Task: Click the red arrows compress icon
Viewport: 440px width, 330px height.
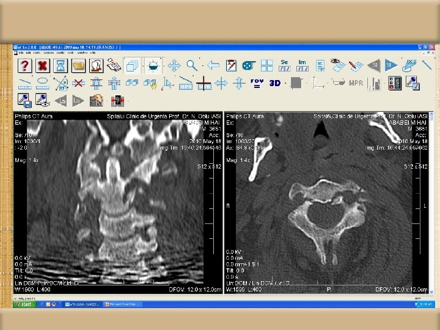Action: click(117, 101)
